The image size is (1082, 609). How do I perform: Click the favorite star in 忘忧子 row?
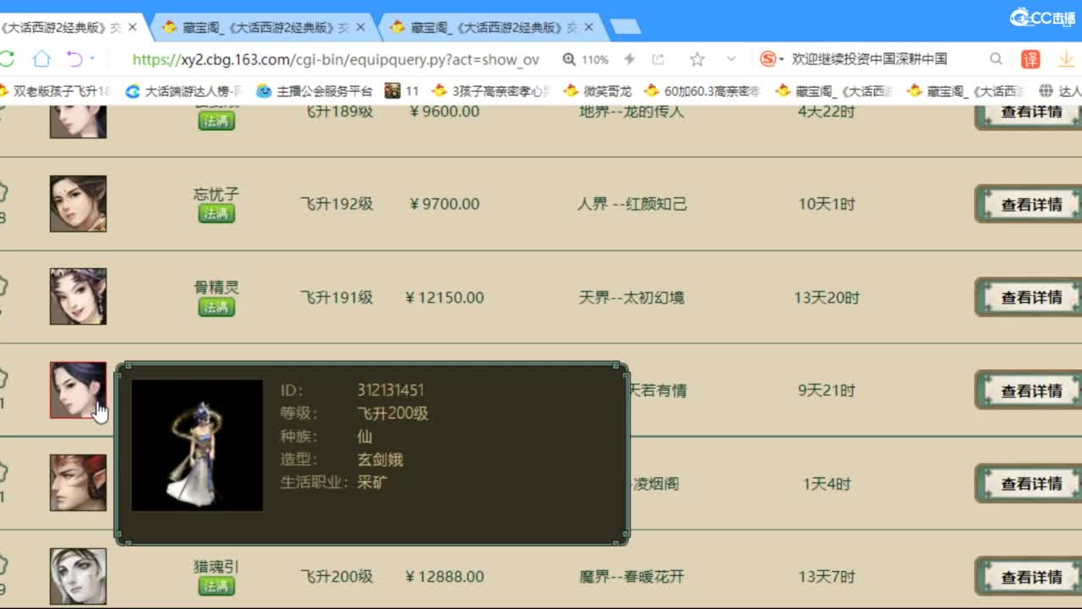point(3,191)
